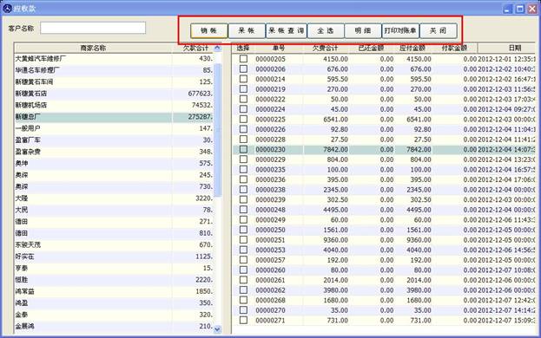Tick the checkbox for order 00000205
Image resolution: width=541 pixels, height=338 pixels.
point(244,59)
